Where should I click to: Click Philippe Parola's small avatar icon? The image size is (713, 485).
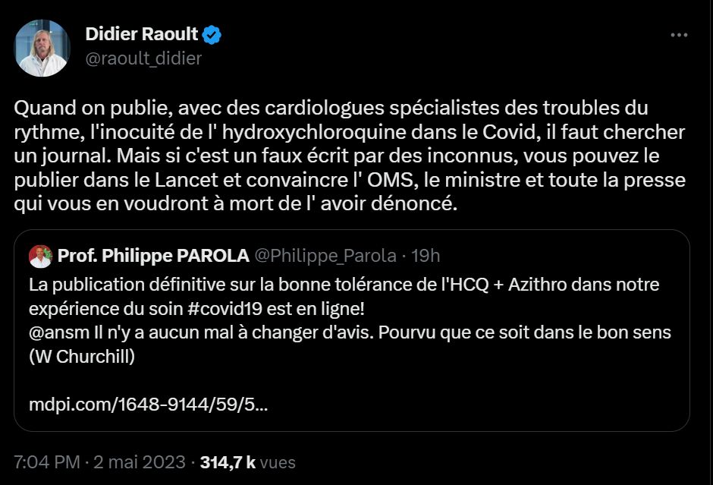(x=41, y=256)
